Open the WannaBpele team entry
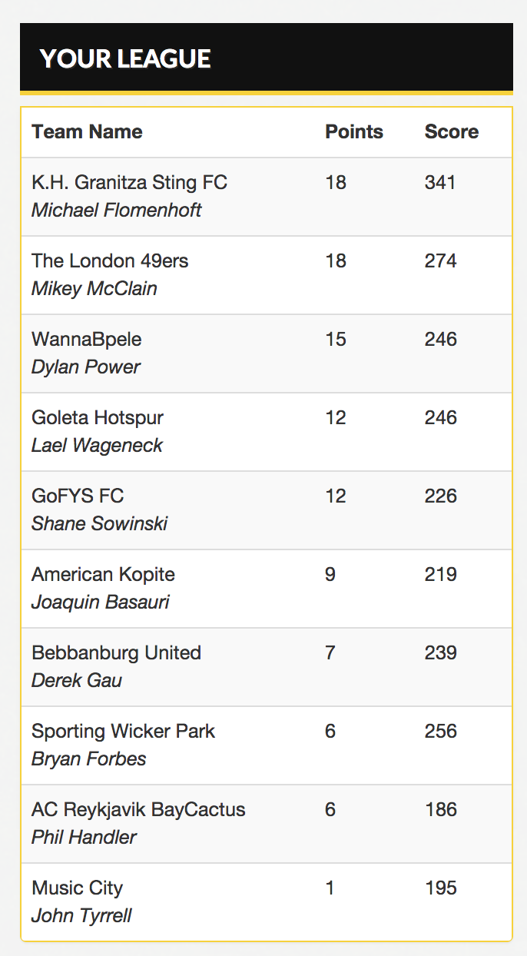Viewport: 527px width, 956px height. (87, 339)
